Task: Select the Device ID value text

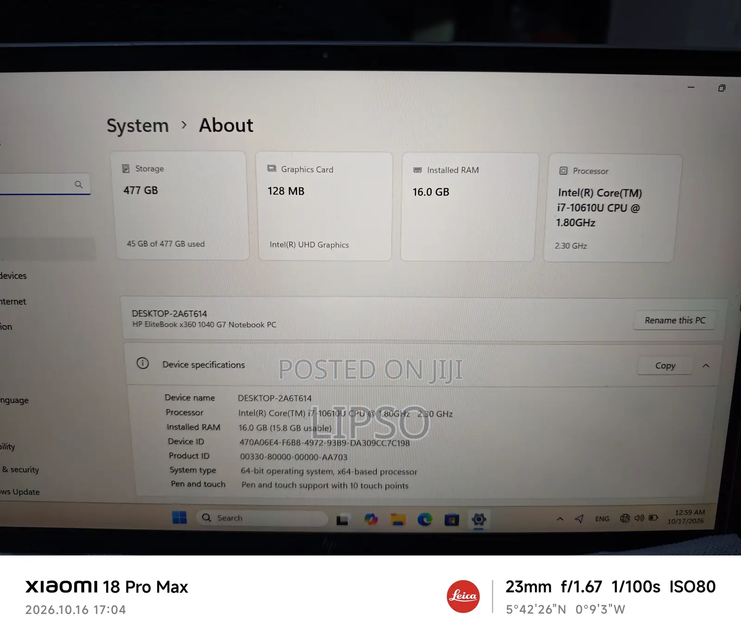Action: (x=324, y=443)
